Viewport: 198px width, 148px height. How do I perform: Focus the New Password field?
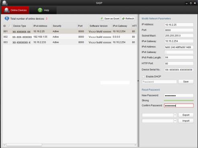(x=179, y=95)
